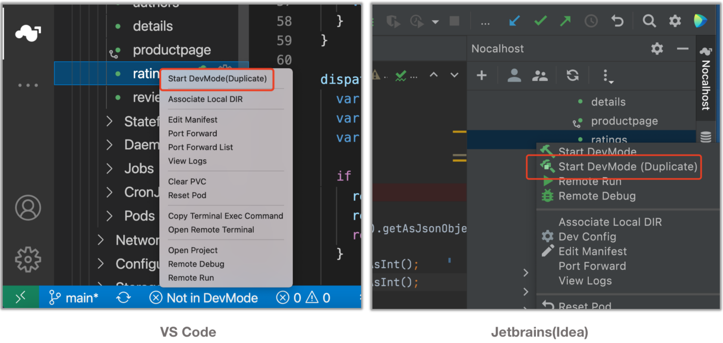The width and height of the screenshot is (723, 343).
Task: Click add cluster plus icon in Nocalhost panel
Action: pos(482,75)
